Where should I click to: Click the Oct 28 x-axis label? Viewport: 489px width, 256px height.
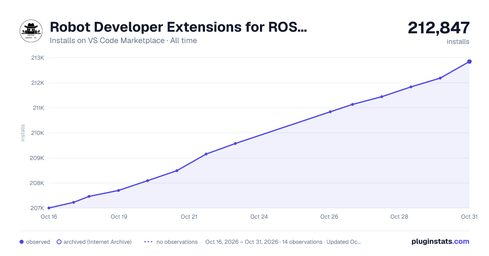click(x=399, y=217)
